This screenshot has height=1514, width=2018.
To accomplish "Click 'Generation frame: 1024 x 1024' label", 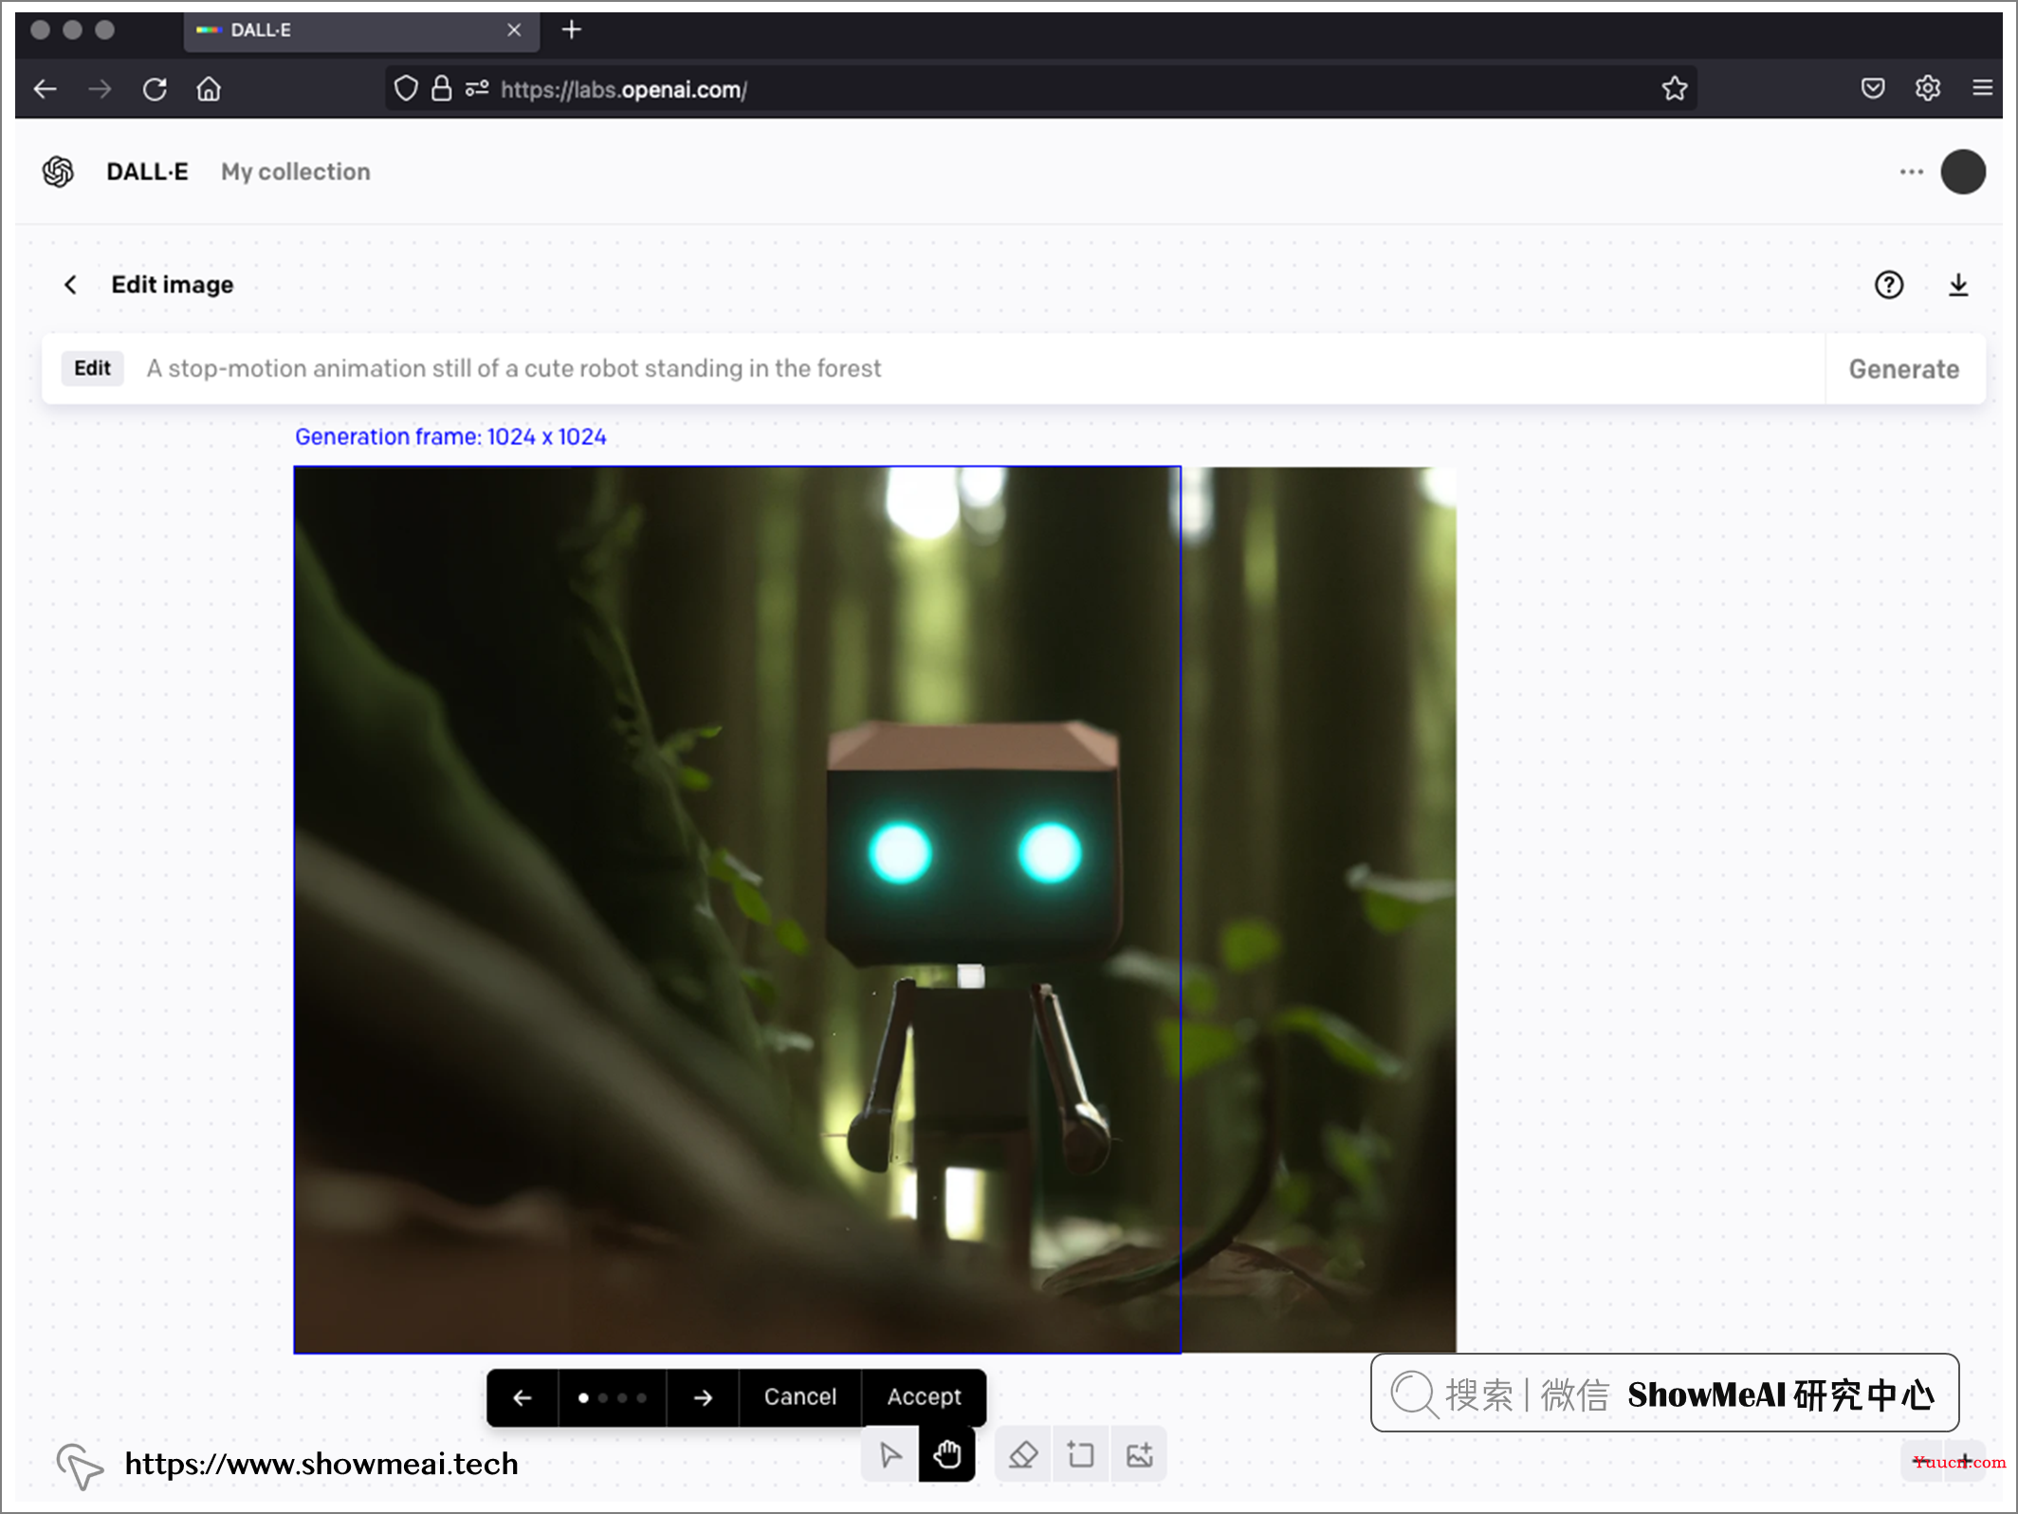I will click(450, 436).
